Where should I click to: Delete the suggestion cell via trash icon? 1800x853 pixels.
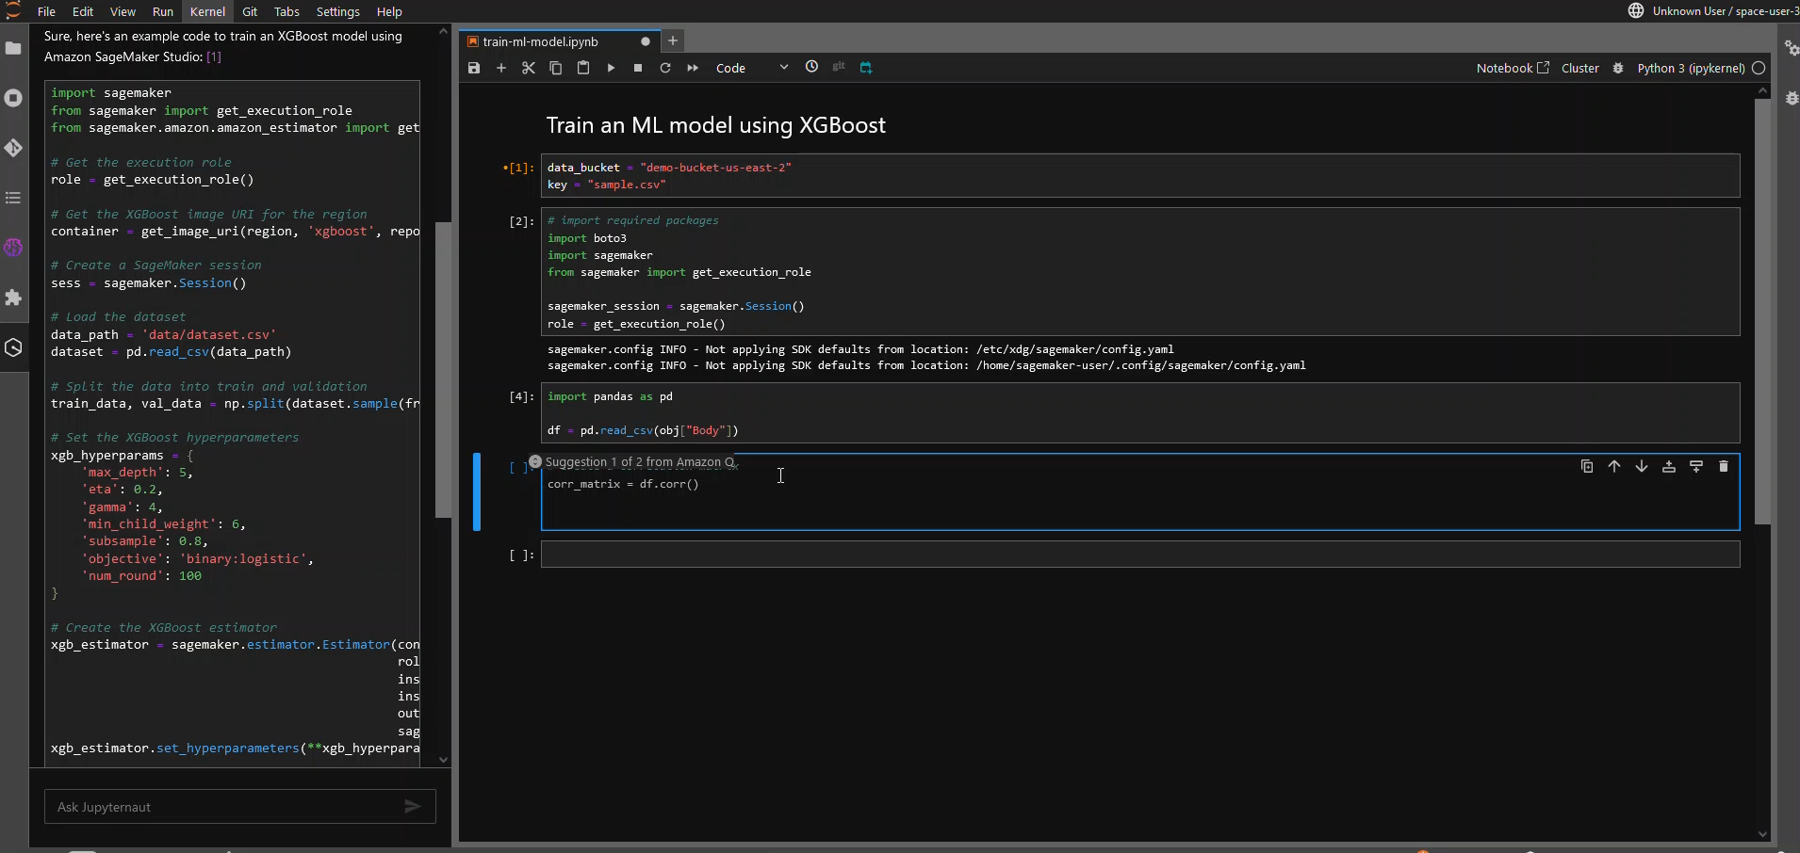click(1724, 466)
